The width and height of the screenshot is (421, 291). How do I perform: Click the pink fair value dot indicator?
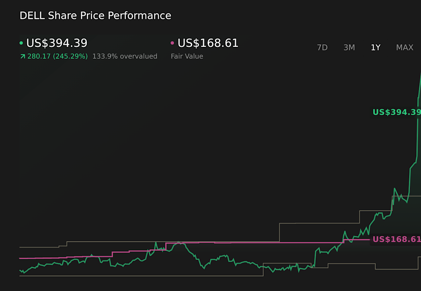172,43
